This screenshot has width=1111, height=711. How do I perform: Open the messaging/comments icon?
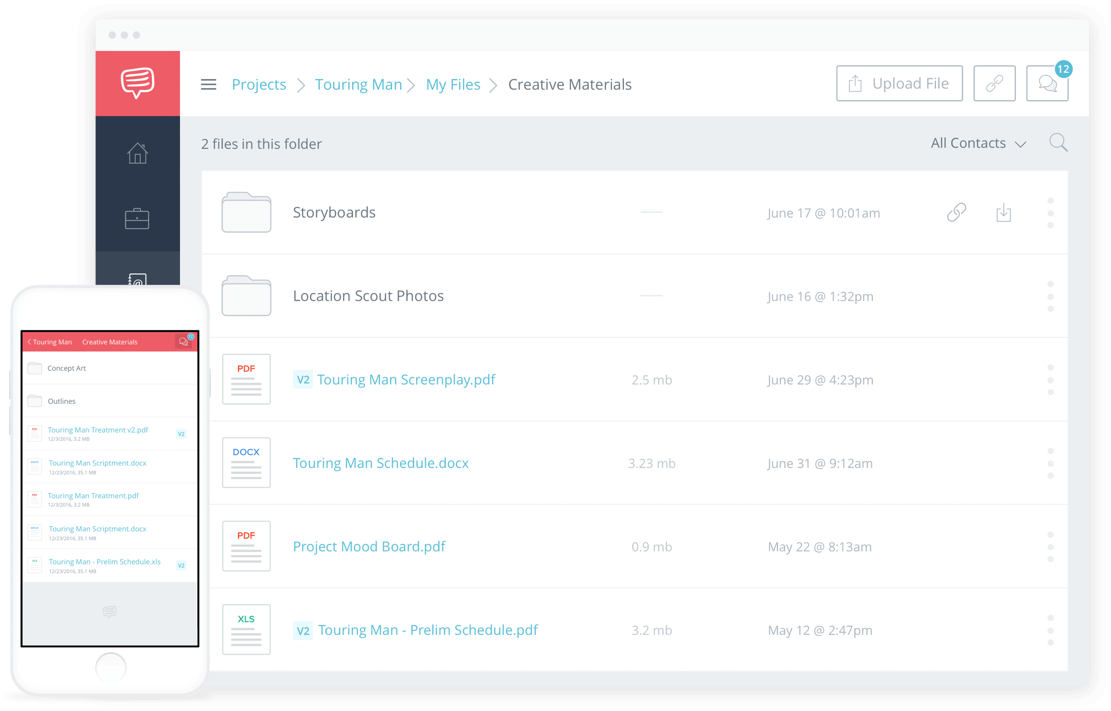pyautogui.click(x=1048, y=84)
